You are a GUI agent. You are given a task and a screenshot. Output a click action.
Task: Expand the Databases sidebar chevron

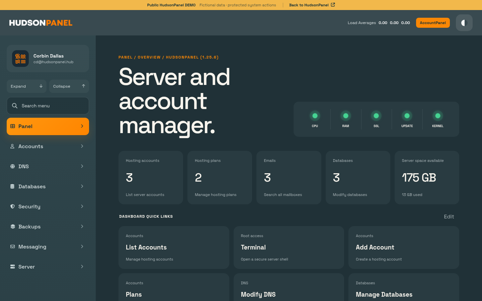82,186
